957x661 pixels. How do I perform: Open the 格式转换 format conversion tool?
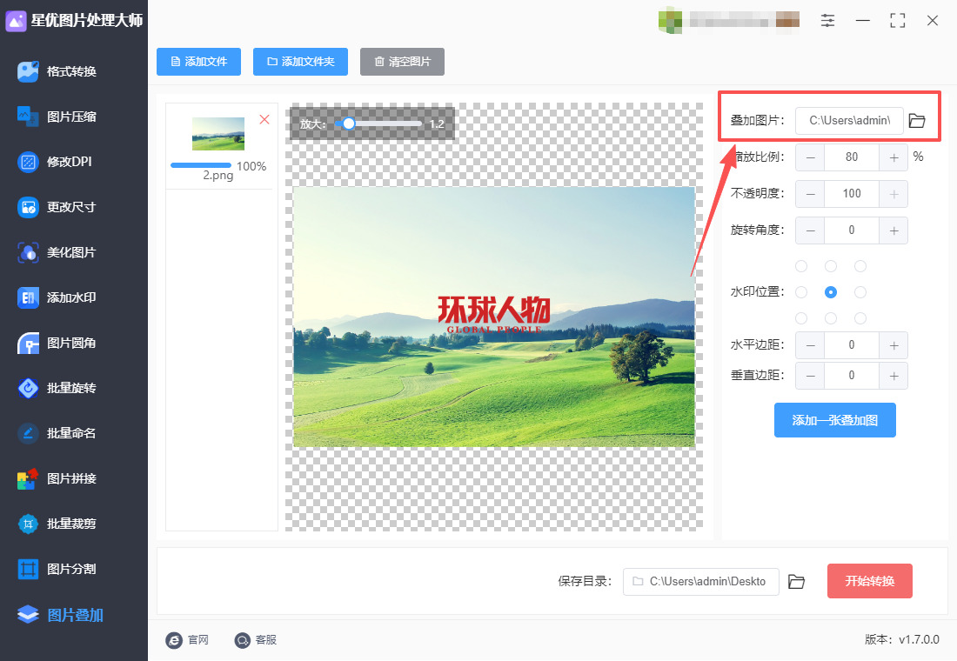click(57, 71)
